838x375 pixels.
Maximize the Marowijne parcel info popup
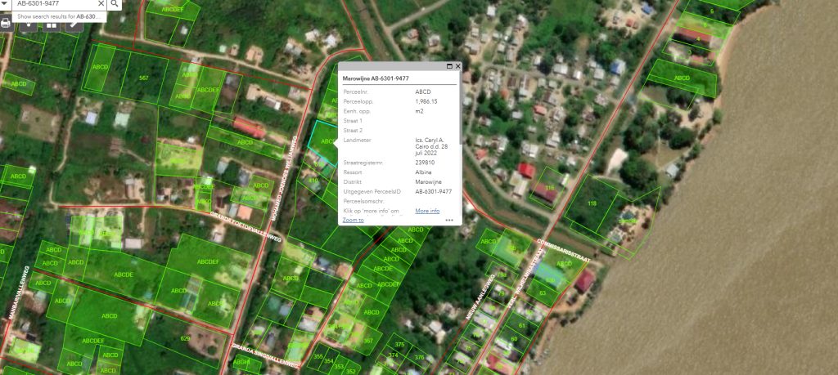pos(449,66)
